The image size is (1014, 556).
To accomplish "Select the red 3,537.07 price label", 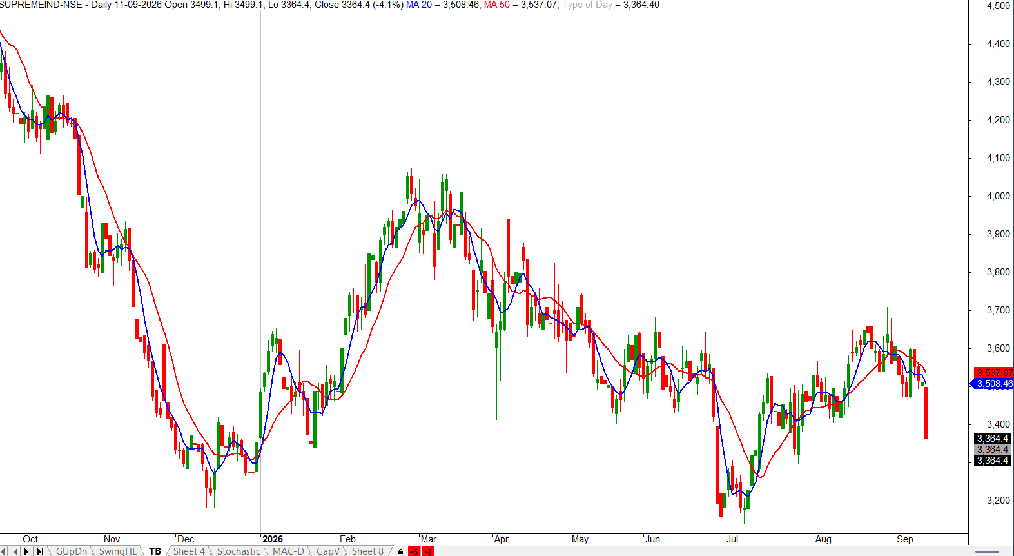I will [x=993, y=373].
